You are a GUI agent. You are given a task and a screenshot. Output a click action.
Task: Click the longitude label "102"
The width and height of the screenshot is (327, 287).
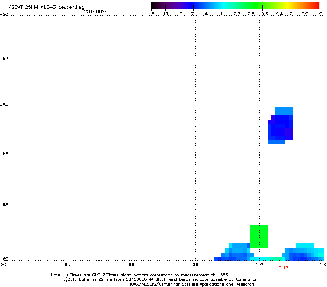pyautogui.click(x=259, y=264)
